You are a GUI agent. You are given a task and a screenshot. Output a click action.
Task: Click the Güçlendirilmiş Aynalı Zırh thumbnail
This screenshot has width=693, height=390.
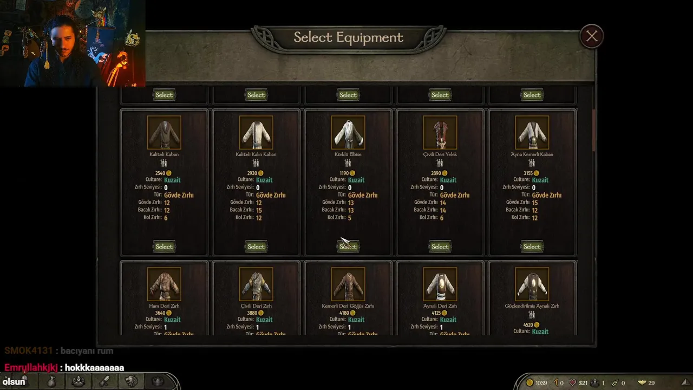(x=532, y=284)
